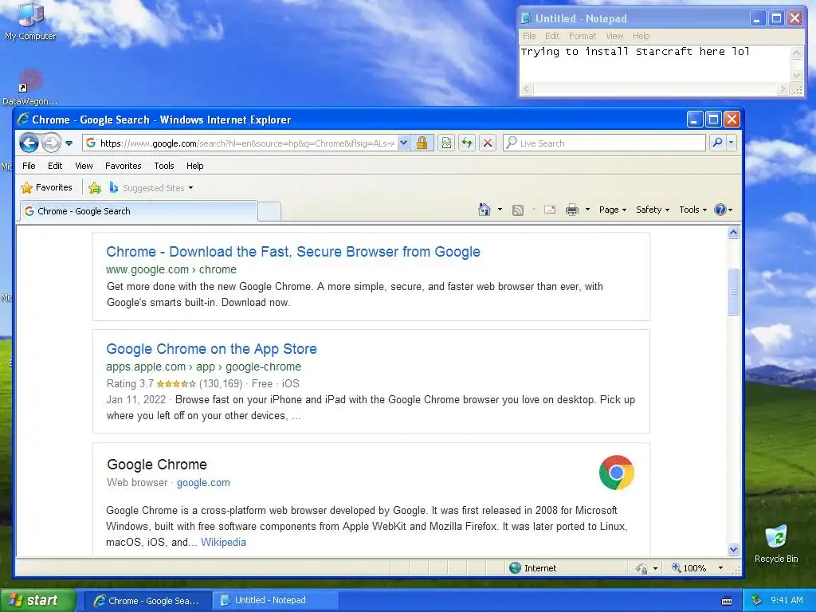Click the Home icon in command bar
Viewport: 816px width, 612px height.
tap(484, 210)
